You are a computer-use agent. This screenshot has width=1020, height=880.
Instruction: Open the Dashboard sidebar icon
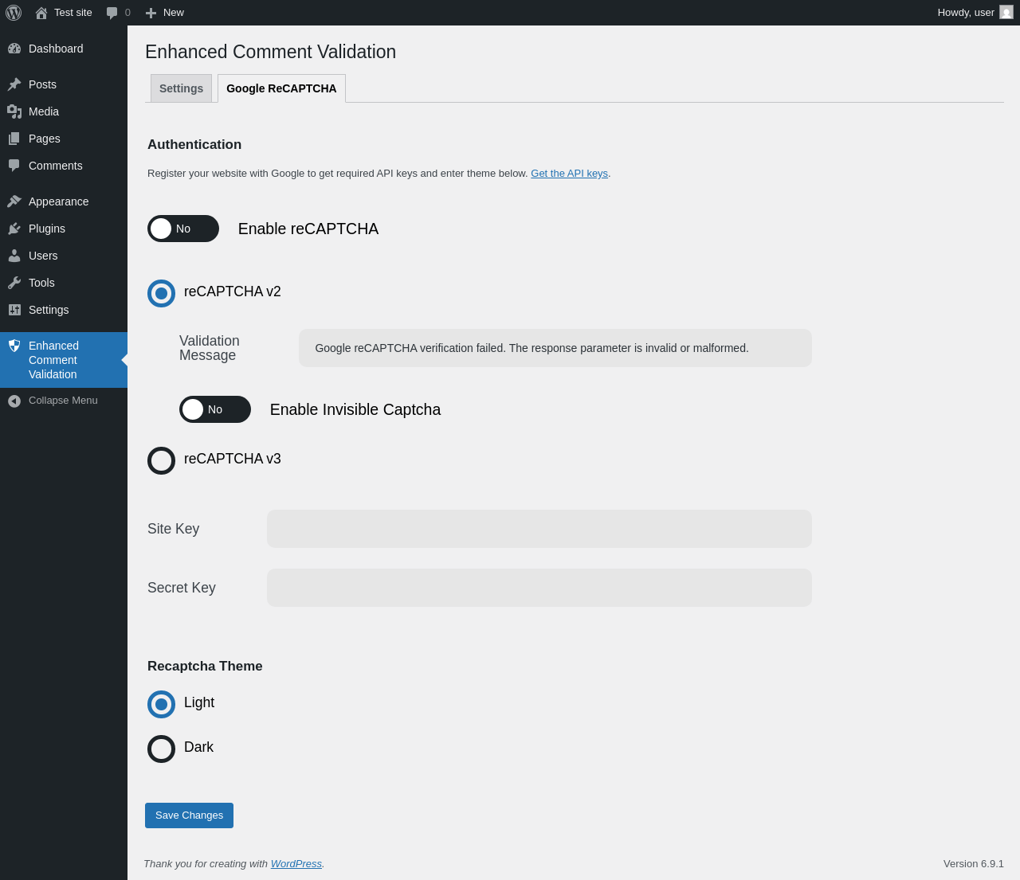tap(14, 49)
